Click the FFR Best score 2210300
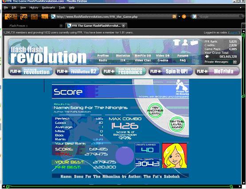246x189 pixels. click(x=105, y=167)
